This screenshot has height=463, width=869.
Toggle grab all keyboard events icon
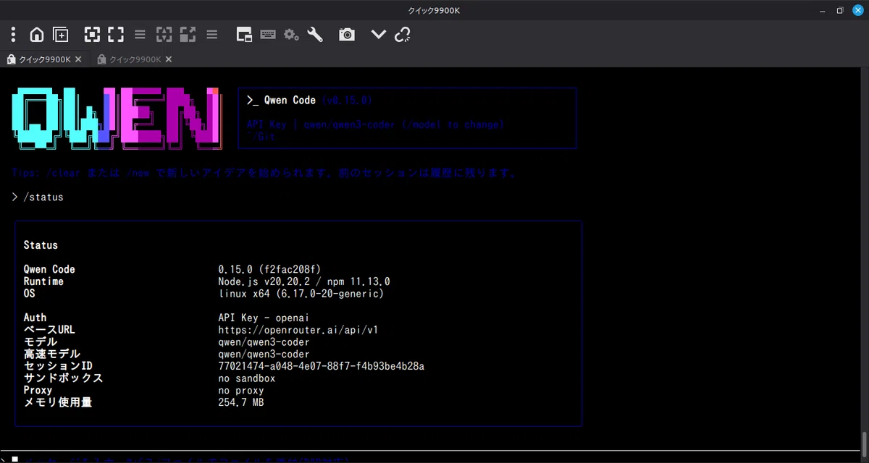[268, 34]
